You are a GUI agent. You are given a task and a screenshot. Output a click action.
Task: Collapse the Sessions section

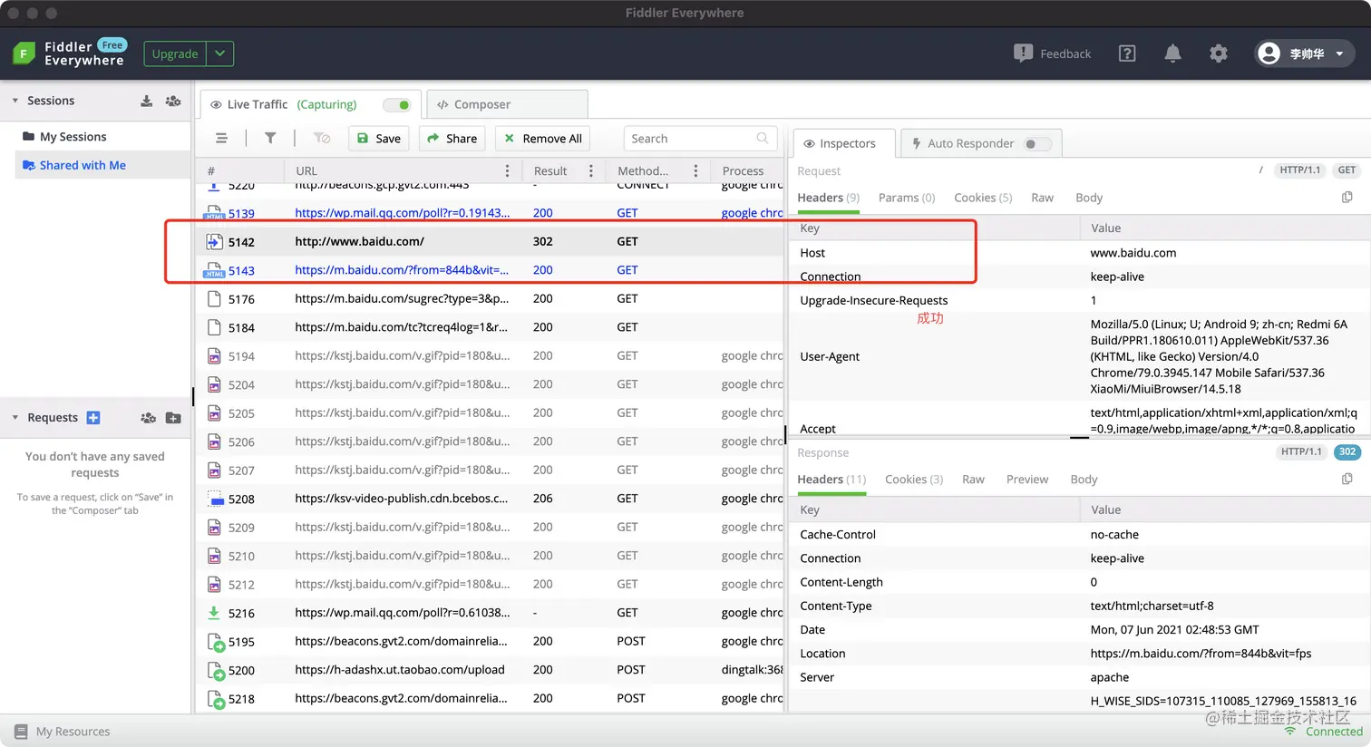pyautogui.click(x=15, y=101)
